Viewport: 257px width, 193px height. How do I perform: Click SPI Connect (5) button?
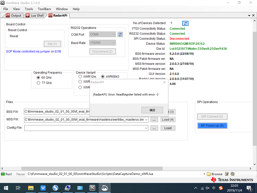click(212, 117)
